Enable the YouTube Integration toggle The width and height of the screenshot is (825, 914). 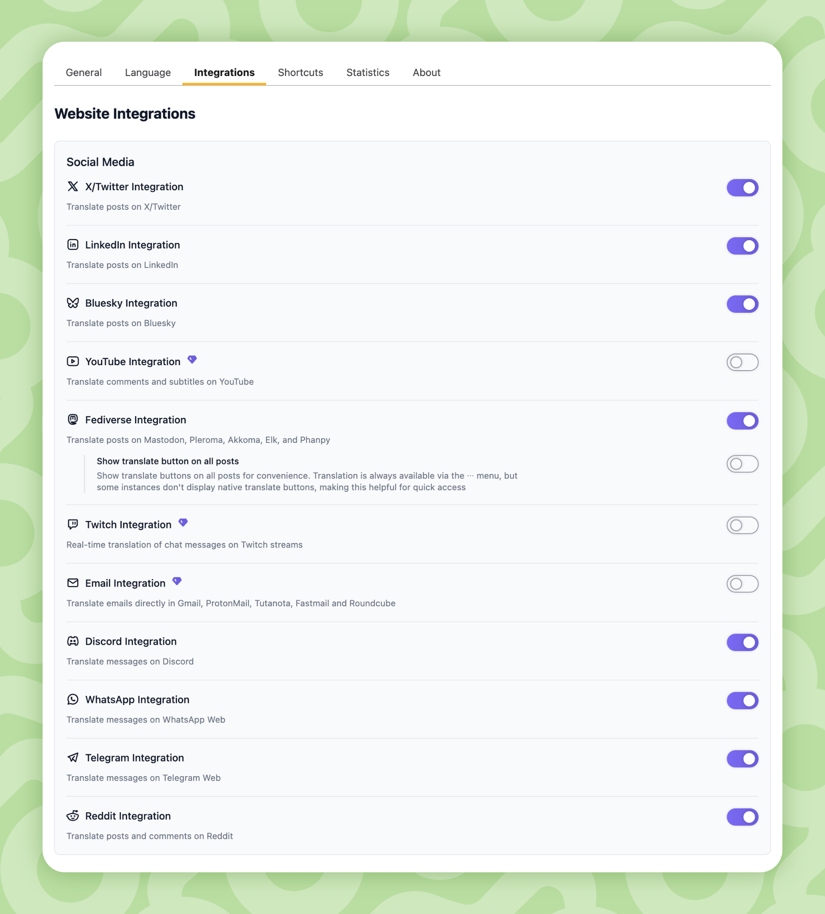(x=742, y=362)
